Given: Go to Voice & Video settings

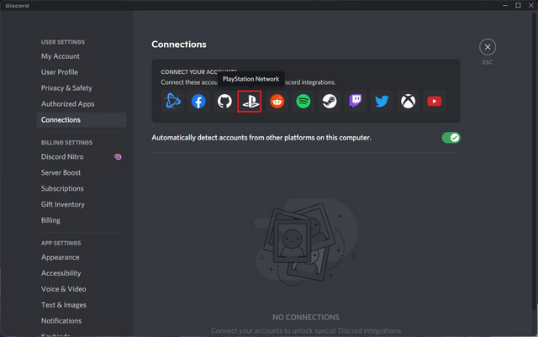Looking at the screenshot, I should pos(82,289).
